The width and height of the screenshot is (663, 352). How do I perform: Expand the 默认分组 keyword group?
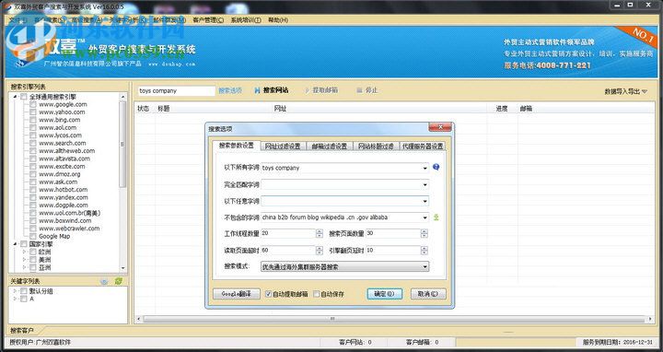16,291
